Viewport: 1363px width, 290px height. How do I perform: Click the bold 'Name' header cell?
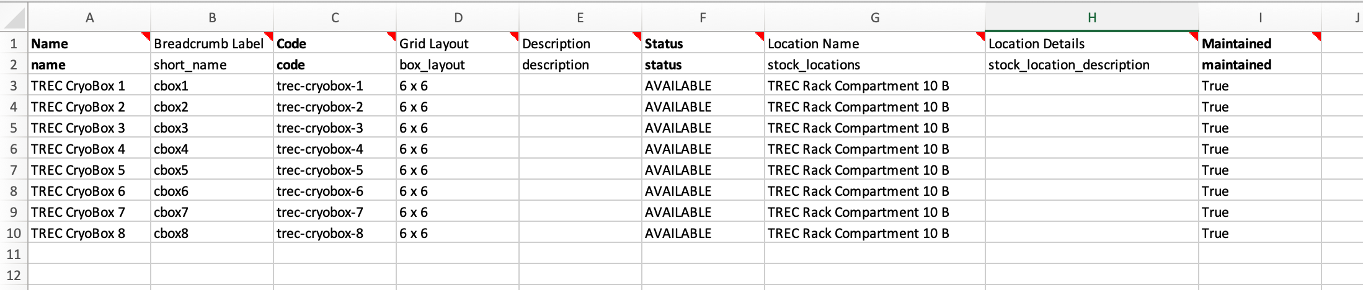[x=89, y=43]
